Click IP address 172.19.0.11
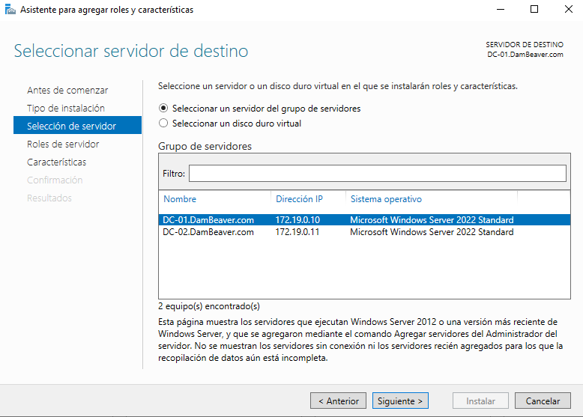This screenshot has height=417, width=583. click(x=297, y=232)
